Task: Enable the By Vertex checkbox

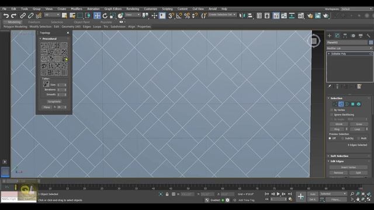Action: click(x=331, y=110)
